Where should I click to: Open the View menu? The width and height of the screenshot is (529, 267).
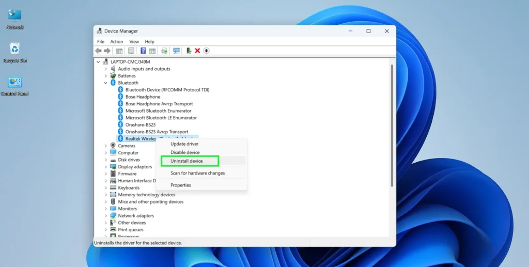134,41
